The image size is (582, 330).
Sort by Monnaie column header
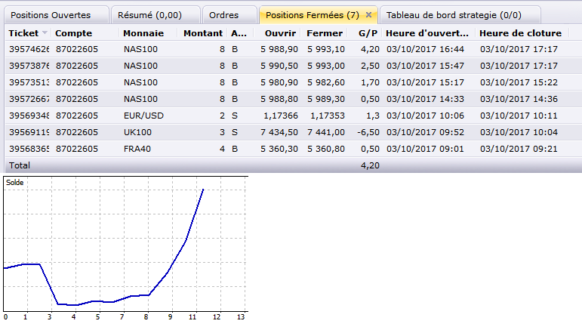coord(143,33)
